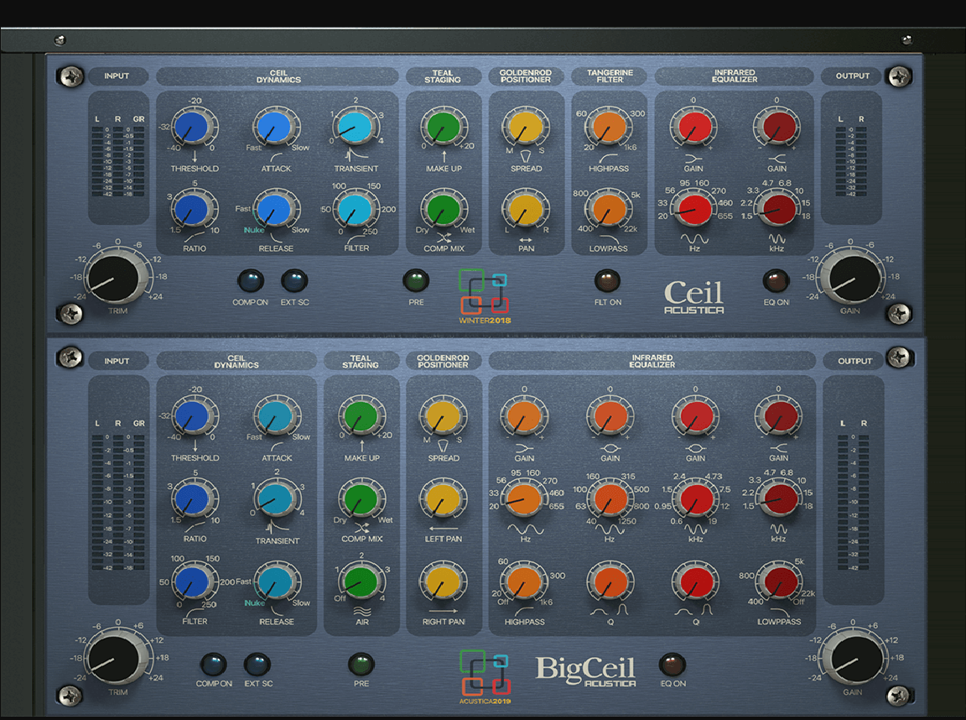This screenshot has height=720, width=966.
Task: Click the Ceil ATTACK knob
Action: coord(275,127)
